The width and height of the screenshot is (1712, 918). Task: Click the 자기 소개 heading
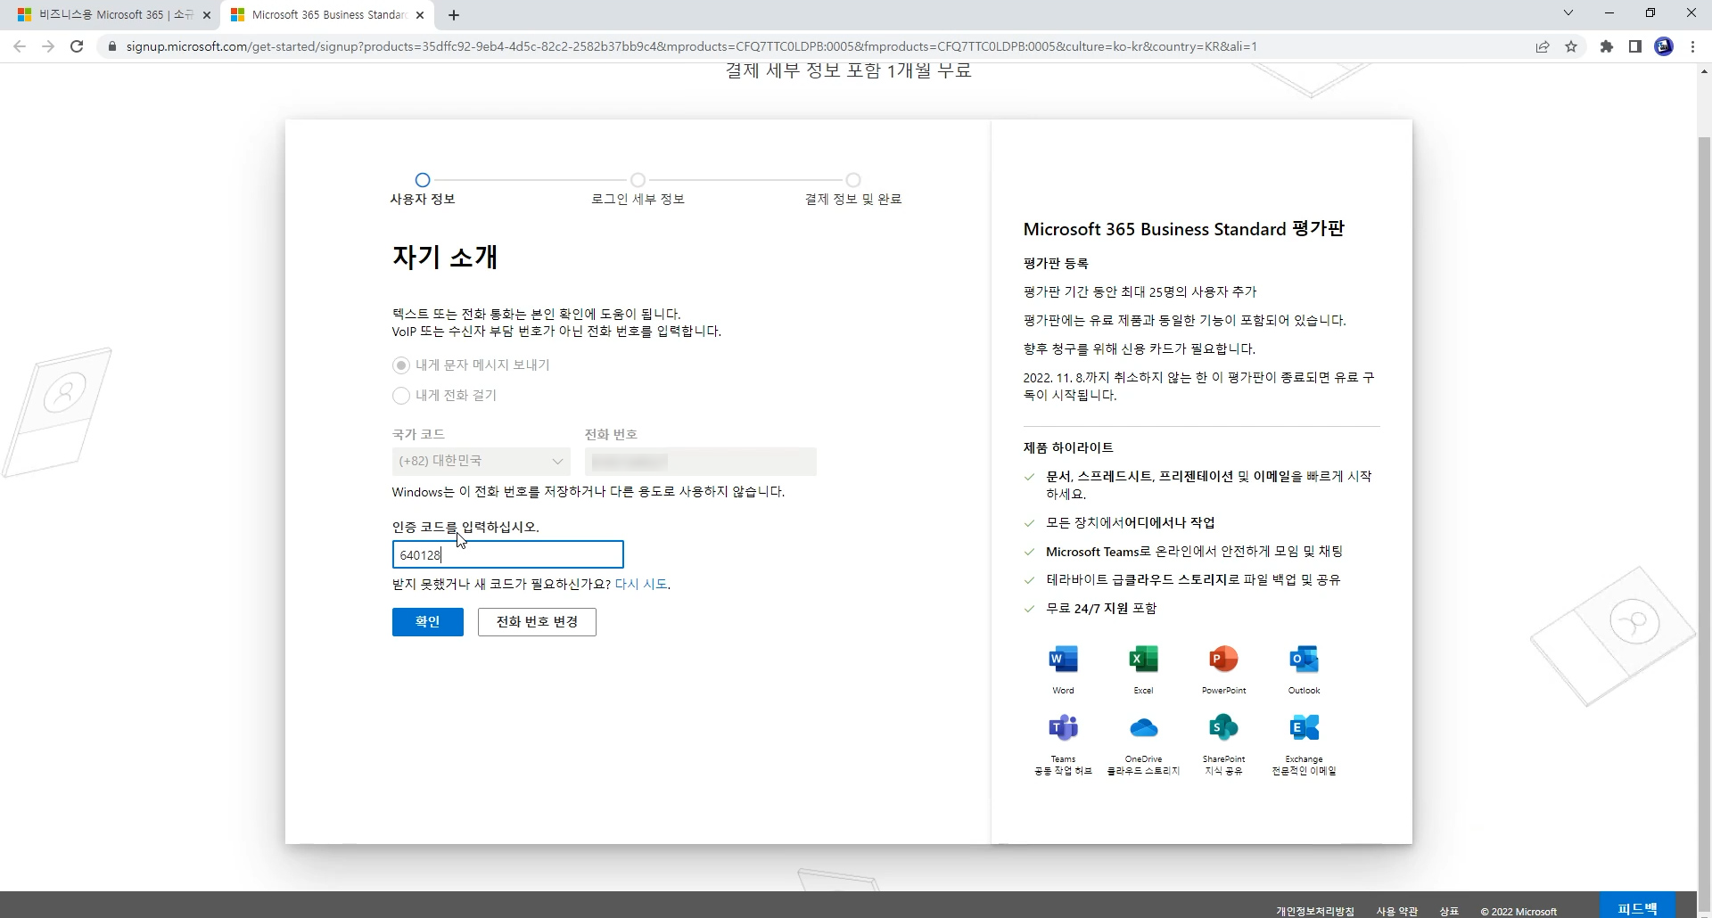(445, 258)
